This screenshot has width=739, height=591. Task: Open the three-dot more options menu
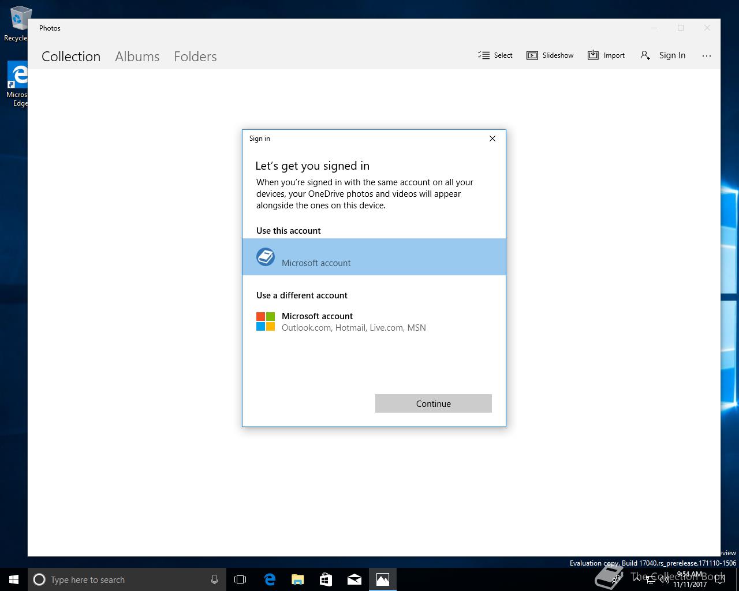pyautogui.click(x=707, y=55)
